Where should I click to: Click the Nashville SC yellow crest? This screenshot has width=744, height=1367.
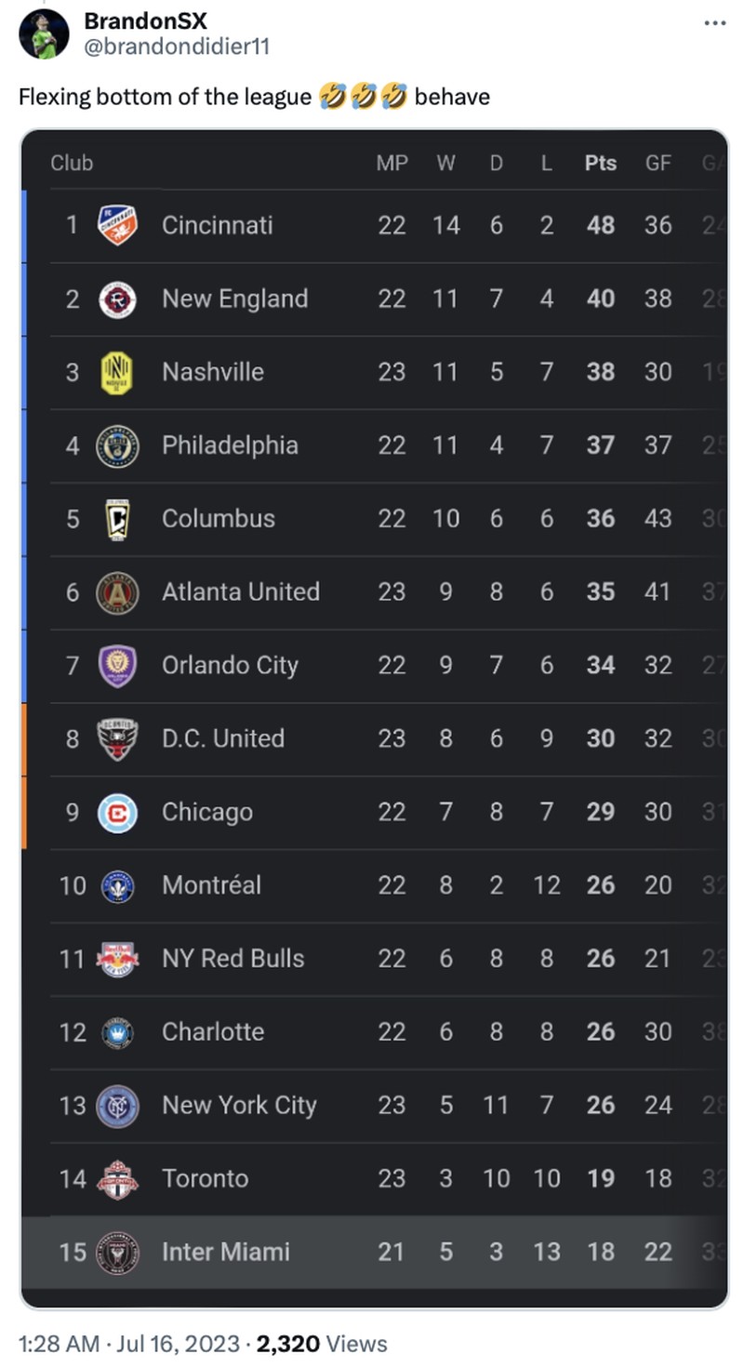[x=117, y=372]
